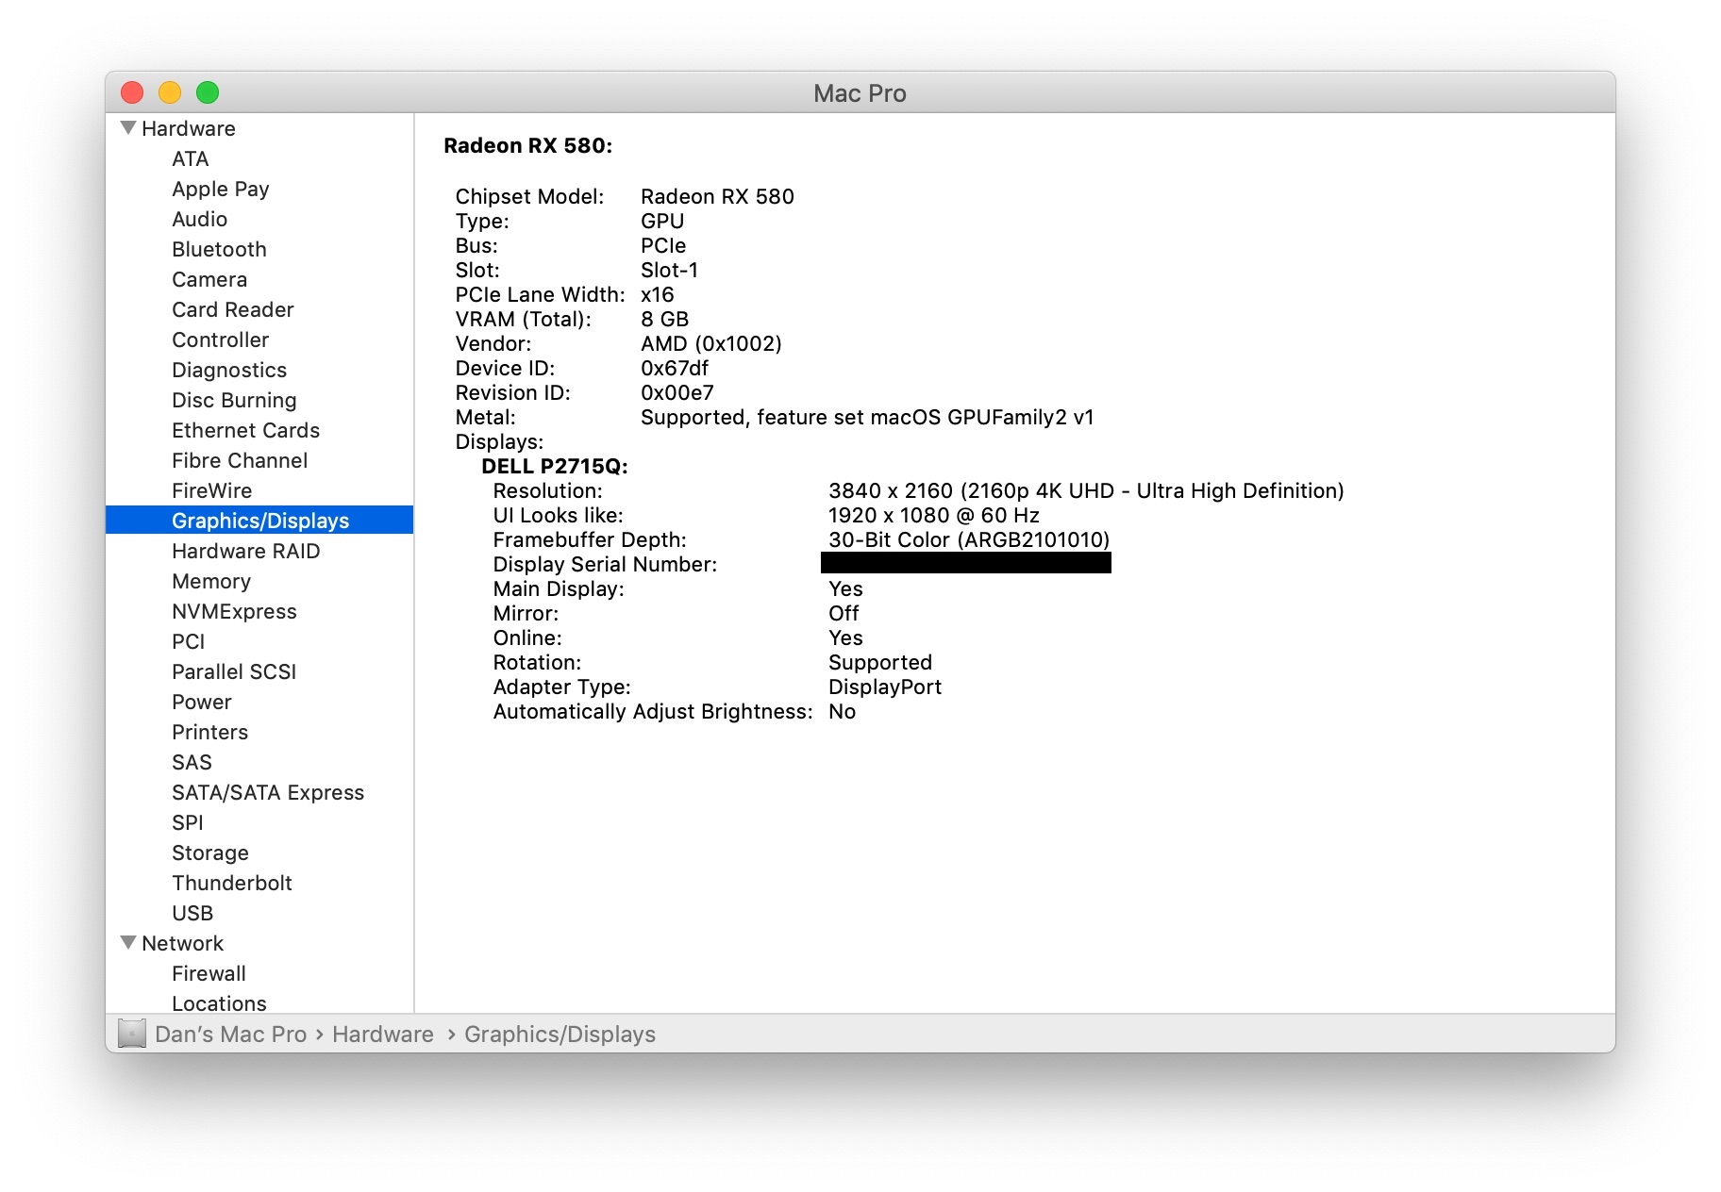
Task: Select ATA in the sidebar
Action: [190, 158]
